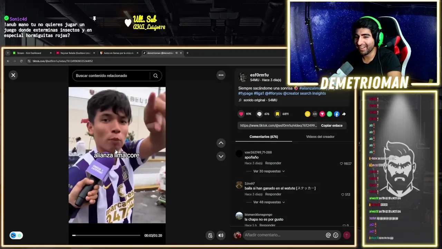
Task: Open commenter vzer262749_71-288 profile
Action: tap(258, 152)
